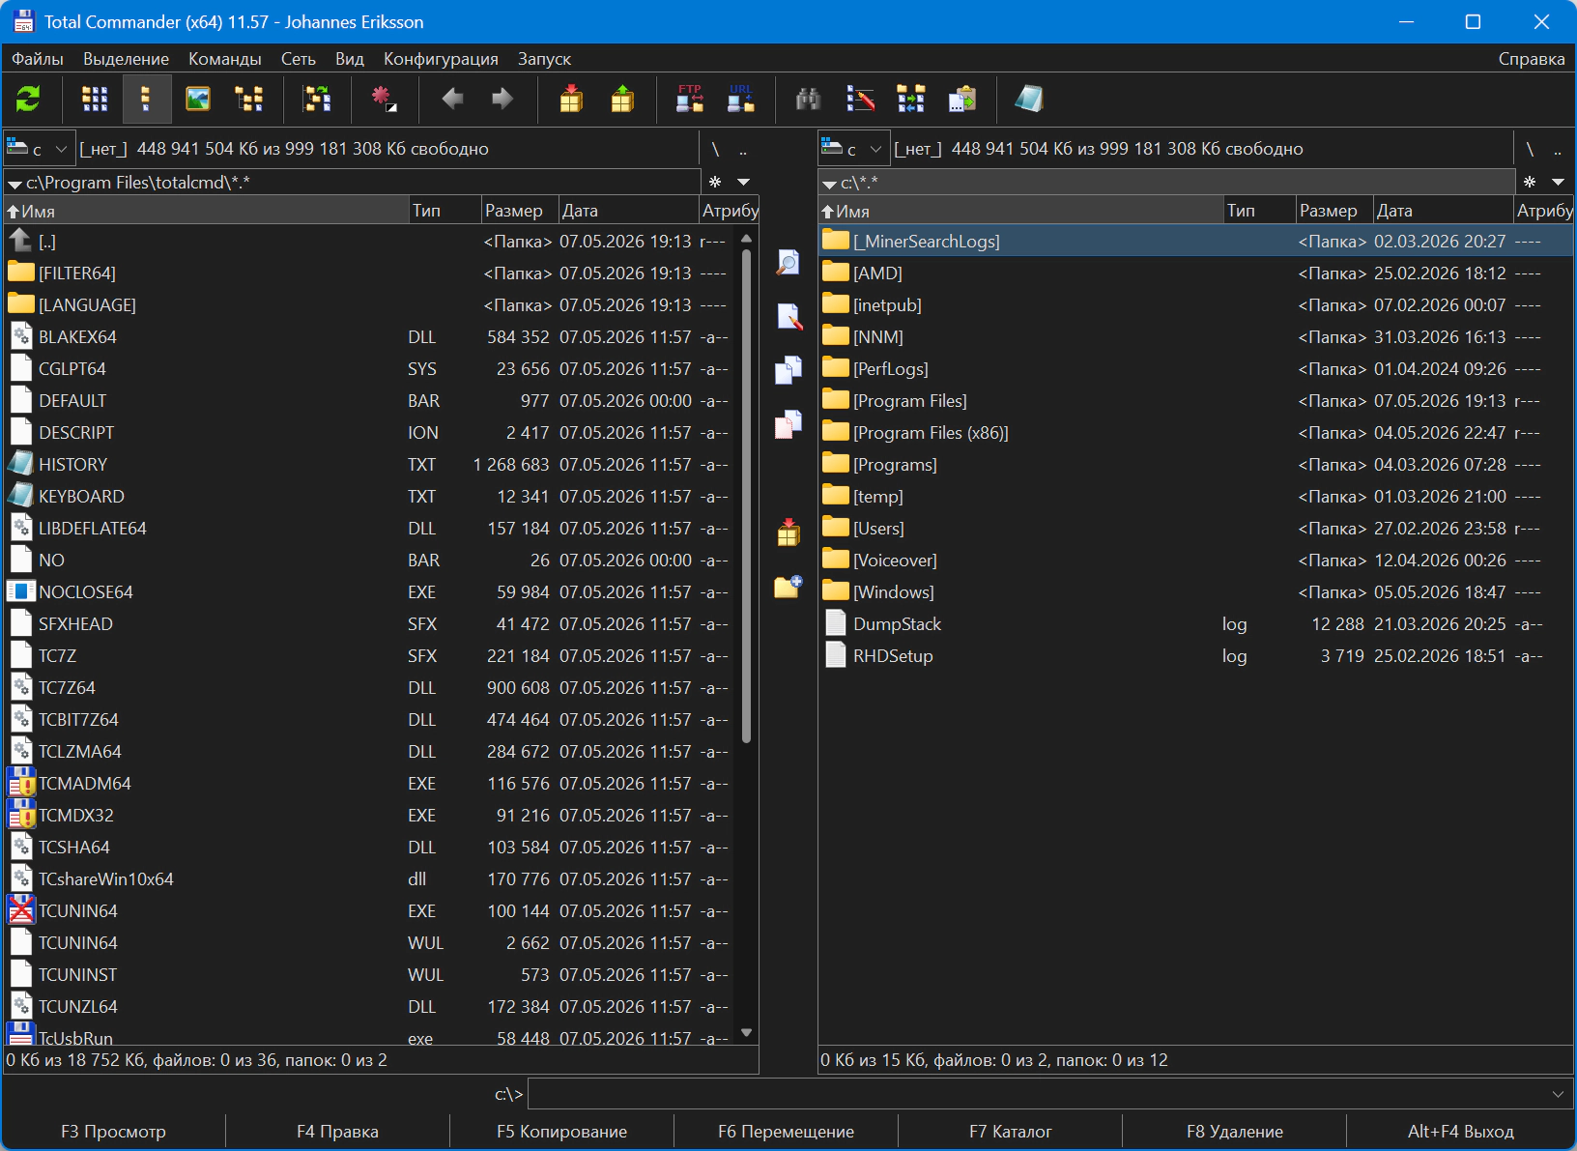Open the file search binoculars icon

point(808,99)
